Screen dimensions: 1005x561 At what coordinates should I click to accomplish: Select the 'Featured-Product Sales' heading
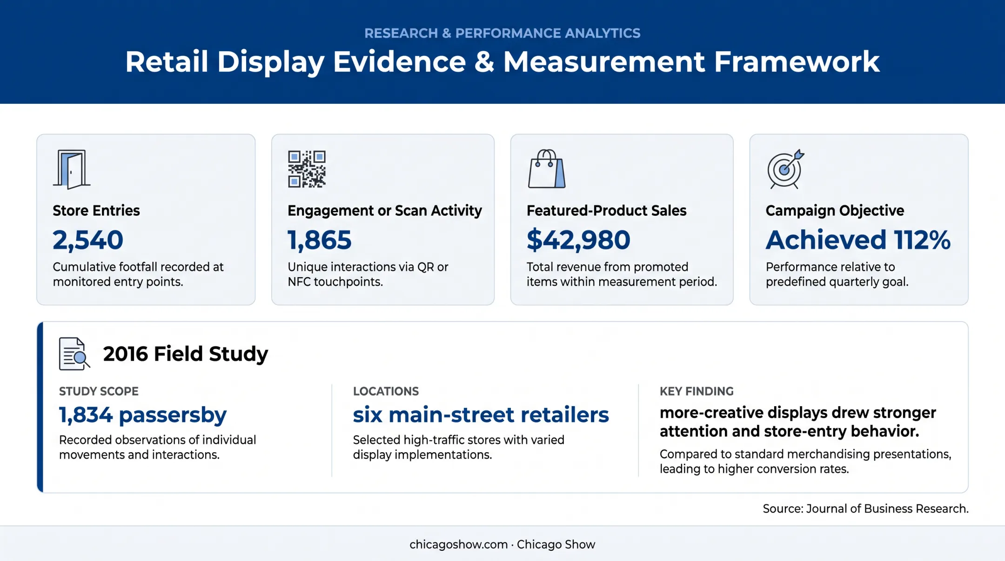click(607, 211)
